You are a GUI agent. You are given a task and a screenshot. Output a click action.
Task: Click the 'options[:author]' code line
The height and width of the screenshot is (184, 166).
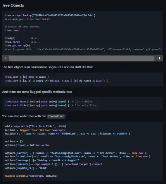(76, 153)
